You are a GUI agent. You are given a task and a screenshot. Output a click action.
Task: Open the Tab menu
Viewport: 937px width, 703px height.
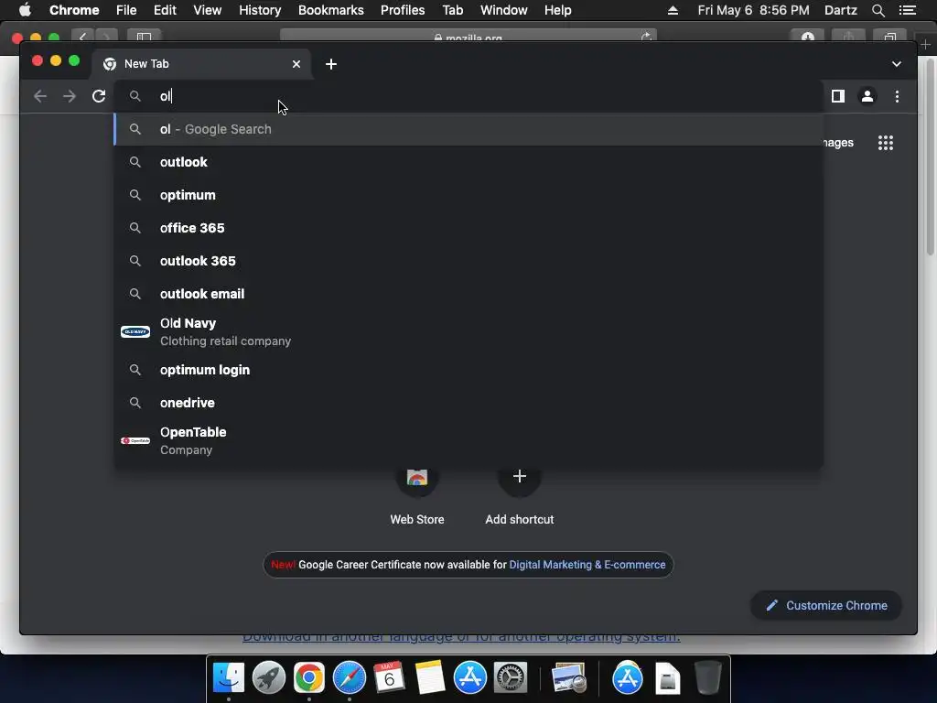[452, 10]
